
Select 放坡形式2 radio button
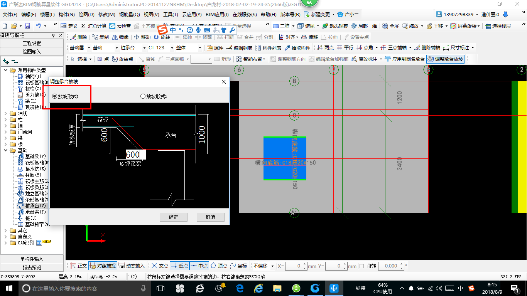154,96
